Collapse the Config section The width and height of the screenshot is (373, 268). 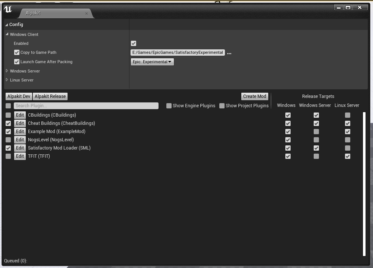coord(6,25)
